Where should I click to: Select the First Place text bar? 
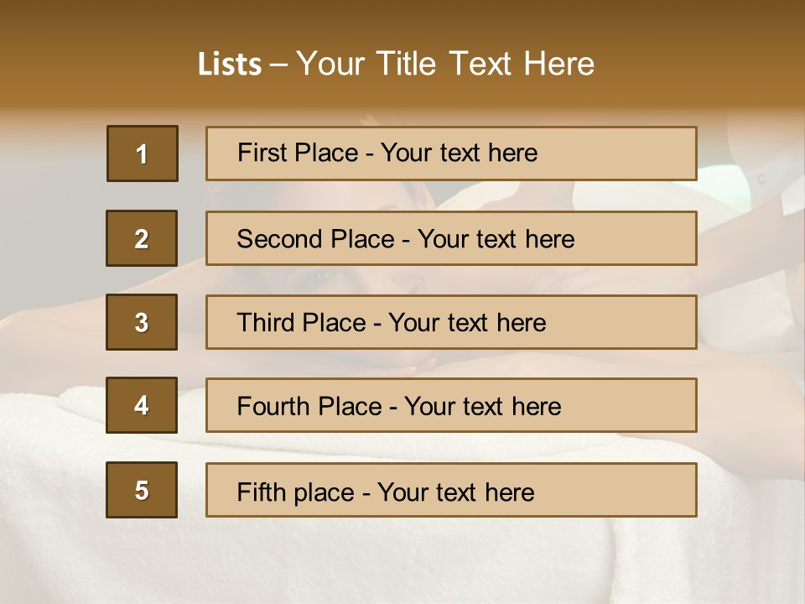[451, 154]
